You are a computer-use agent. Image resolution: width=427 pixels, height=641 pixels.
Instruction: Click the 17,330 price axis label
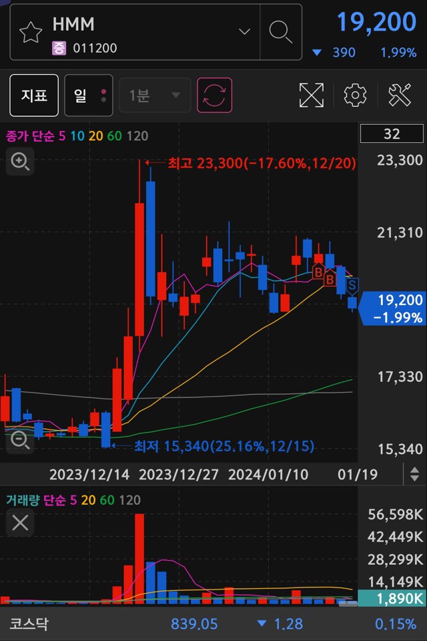[x=400, y=377]
